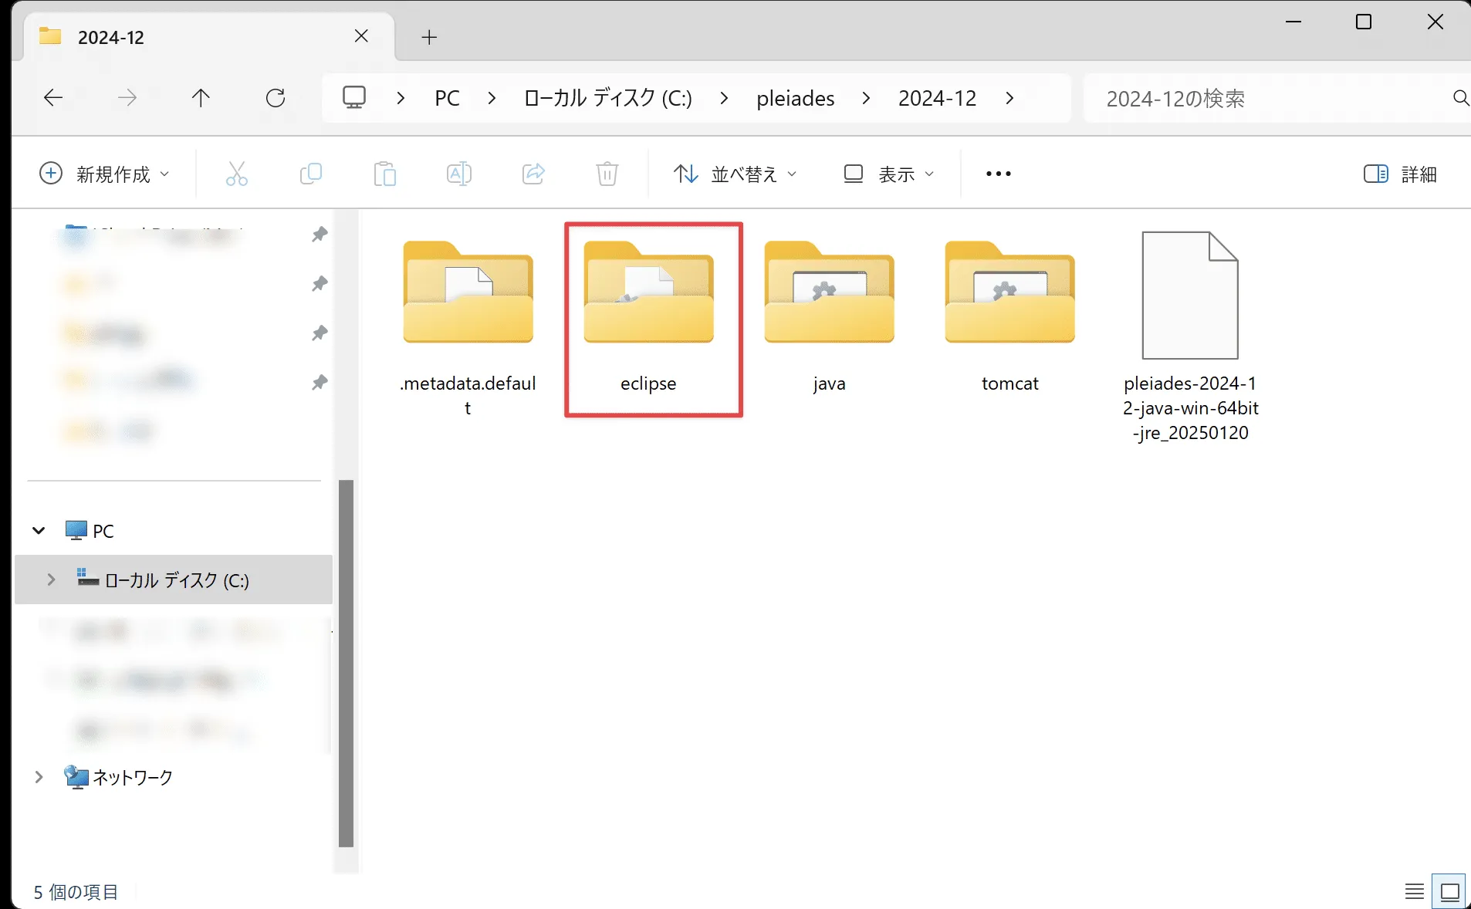Expand chevron after monitor icon in address bar
Screen dimensions: 1471x909
pos(401,98)
